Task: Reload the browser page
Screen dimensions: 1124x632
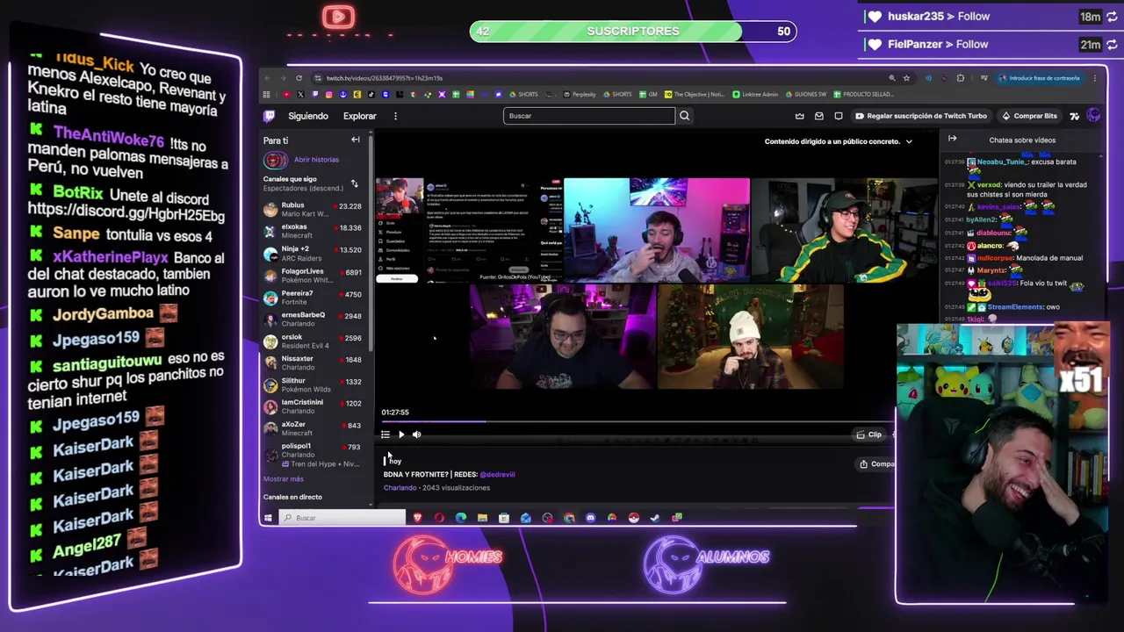Action: pos(299,78)
